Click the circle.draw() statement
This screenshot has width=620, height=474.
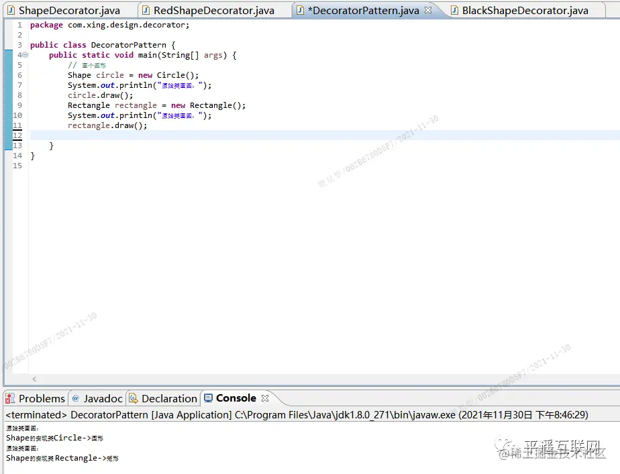pyautogui.click(x=101, y=95)
